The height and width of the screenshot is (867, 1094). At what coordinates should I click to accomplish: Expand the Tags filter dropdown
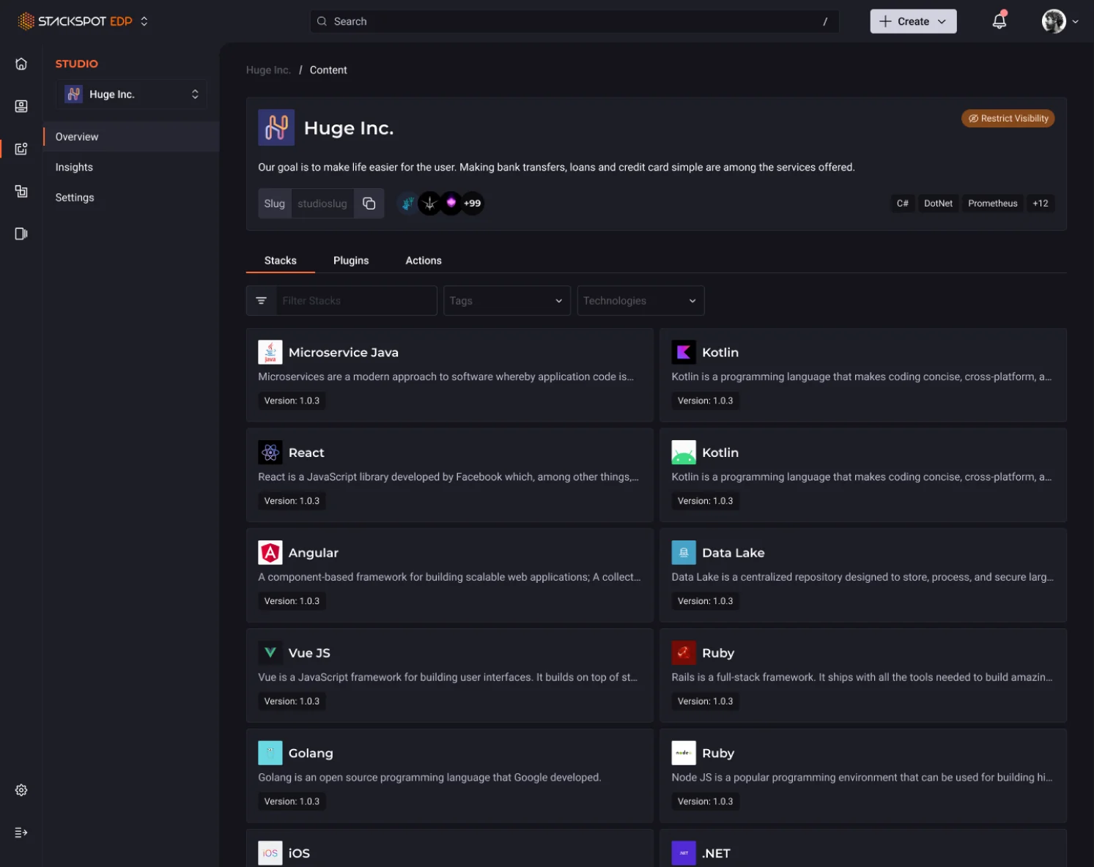[x=507, y=301]
